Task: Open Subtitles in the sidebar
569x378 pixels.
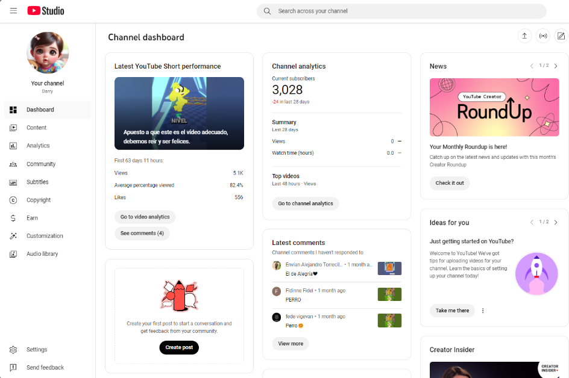Action: (48, 182)
